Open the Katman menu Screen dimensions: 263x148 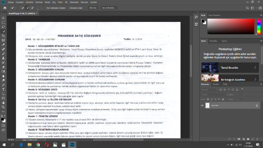pyautogui.click(x=39, y=2)
